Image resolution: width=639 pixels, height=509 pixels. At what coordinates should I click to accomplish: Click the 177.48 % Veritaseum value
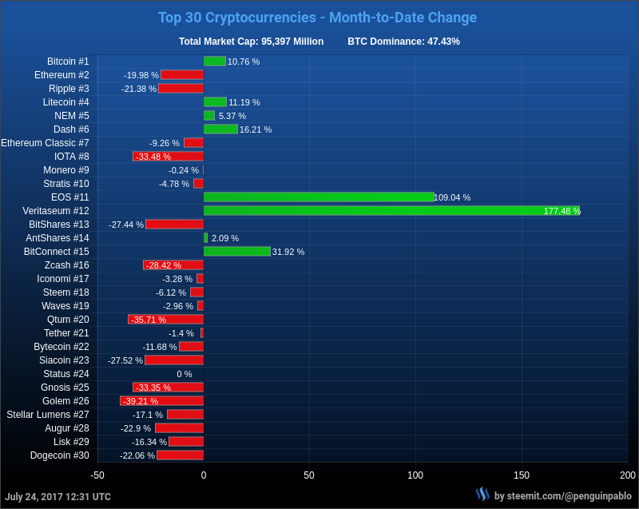(x=562, y=211)
